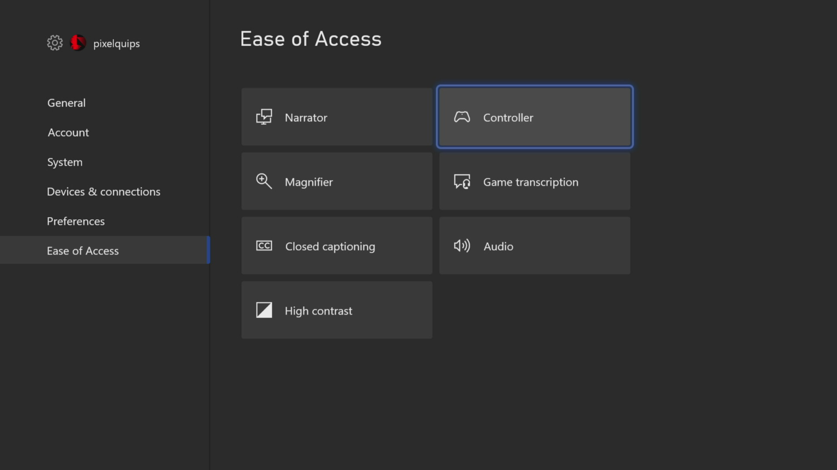Image resolution: width=837 pixels, height=470 pixels.
Task: Open the Audio settings tile
Action: pyautogui.click(x=534, y=245)
